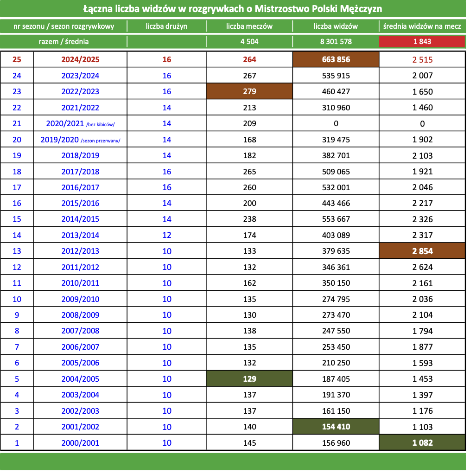Select the total 8 301 578 spectators cell
The width and height of the screenshot is (470, 474).
[x=336, y=41]
